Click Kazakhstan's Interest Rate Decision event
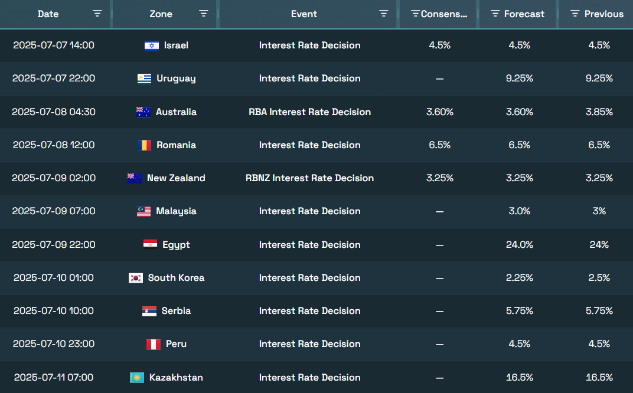This screenshot has width=633, height=393. coord(309,377)
